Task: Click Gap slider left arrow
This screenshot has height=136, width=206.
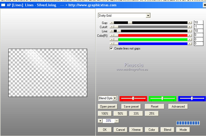Action: [112, 23]
